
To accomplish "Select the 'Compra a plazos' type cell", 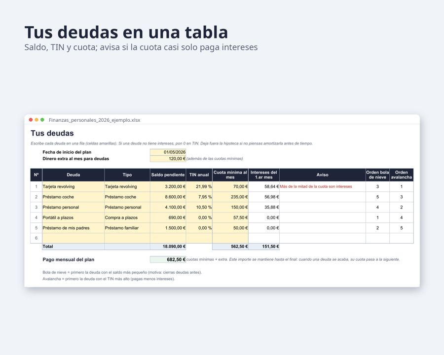I will point(127,217).
